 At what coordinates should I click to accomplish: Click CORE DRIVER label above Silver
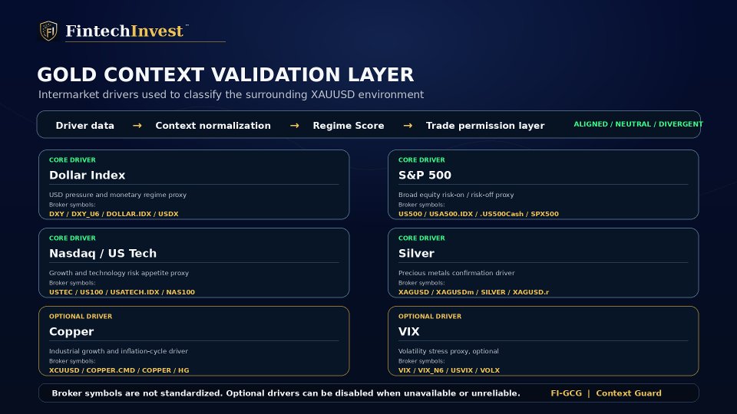[x=421, y=238]
